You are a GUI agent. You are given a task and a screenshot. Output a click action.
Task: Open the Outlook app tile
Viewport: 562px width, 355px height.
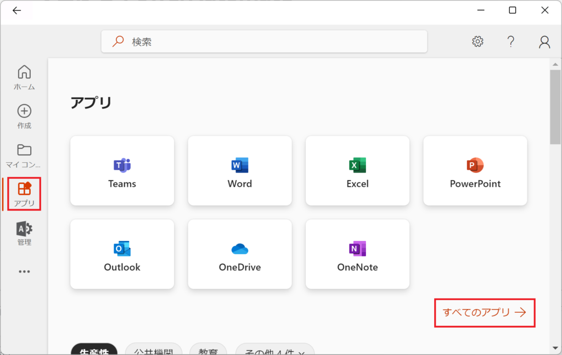click(x=122, y=254)
